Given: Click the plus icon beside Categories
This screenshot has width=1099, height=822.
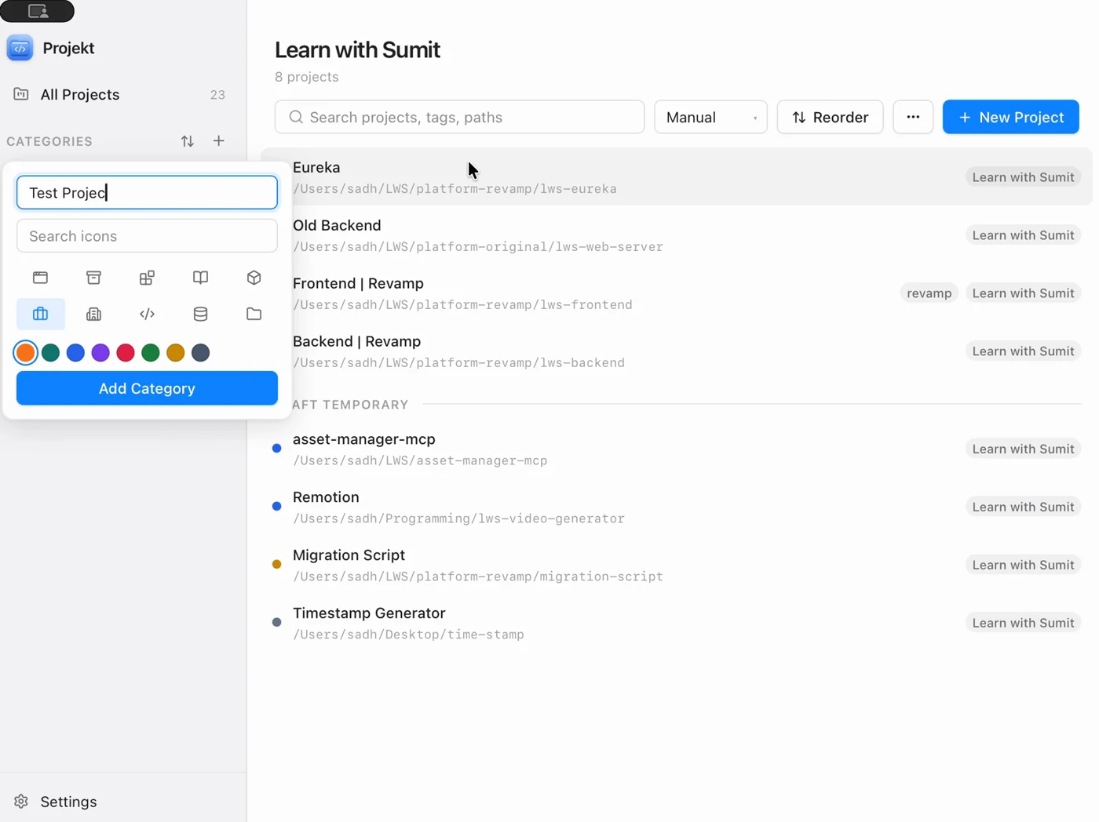Looking at the screenshot, I should [x=218, y=141].
